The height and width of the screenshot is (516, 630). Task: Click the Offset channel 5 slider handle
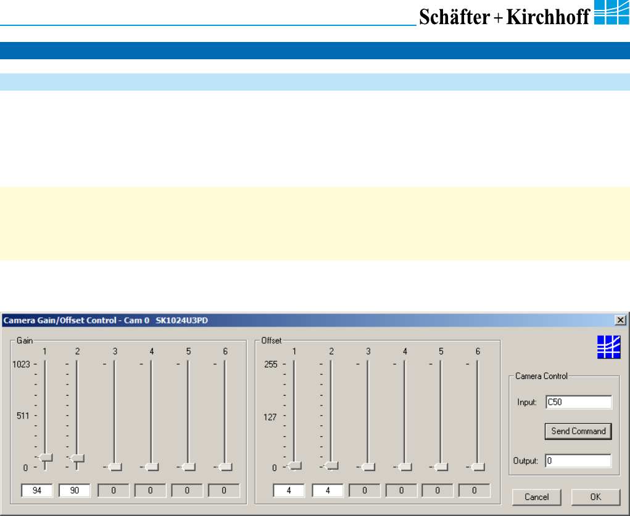(x=441, y=467)
